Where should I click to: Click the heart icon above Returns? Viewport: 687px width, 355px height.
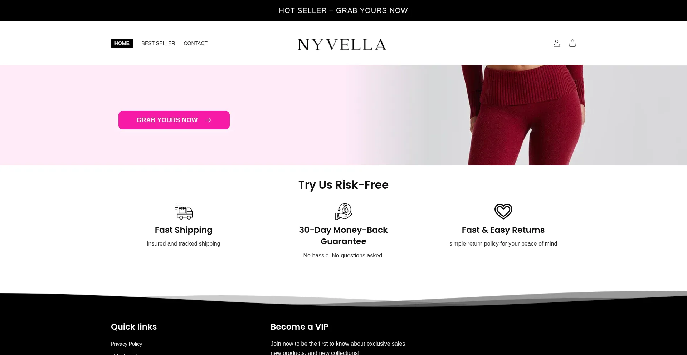click(503, 212)
